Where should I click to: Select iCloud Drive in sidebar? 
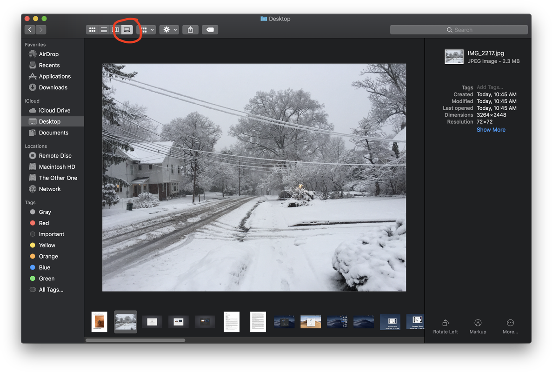[54, 111]
